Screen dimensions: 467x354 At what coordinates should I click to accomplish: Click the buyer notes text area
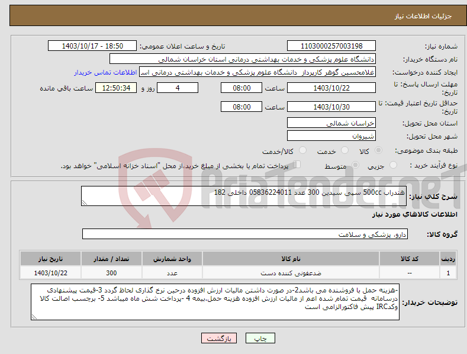[x=215, y=302]
